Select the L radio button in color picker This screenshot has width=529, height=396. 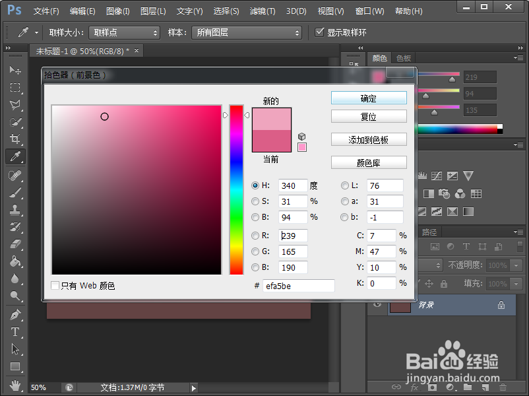[344, 185]
